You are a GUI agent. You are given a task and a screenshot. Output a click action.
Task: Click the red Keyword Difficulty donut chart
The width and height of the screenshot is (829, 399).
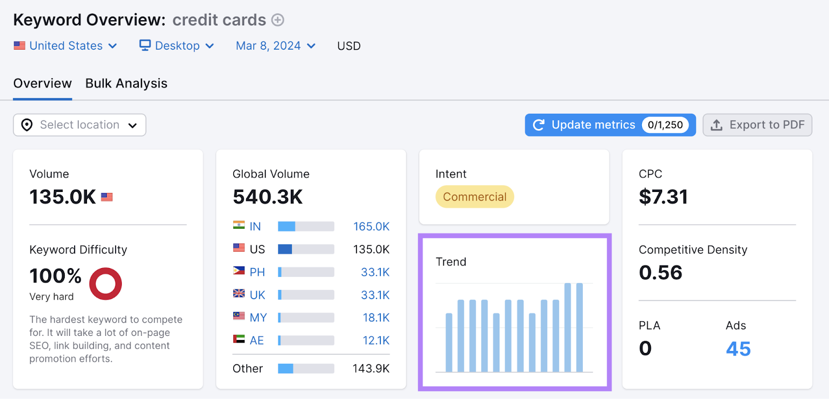(106, 284)
